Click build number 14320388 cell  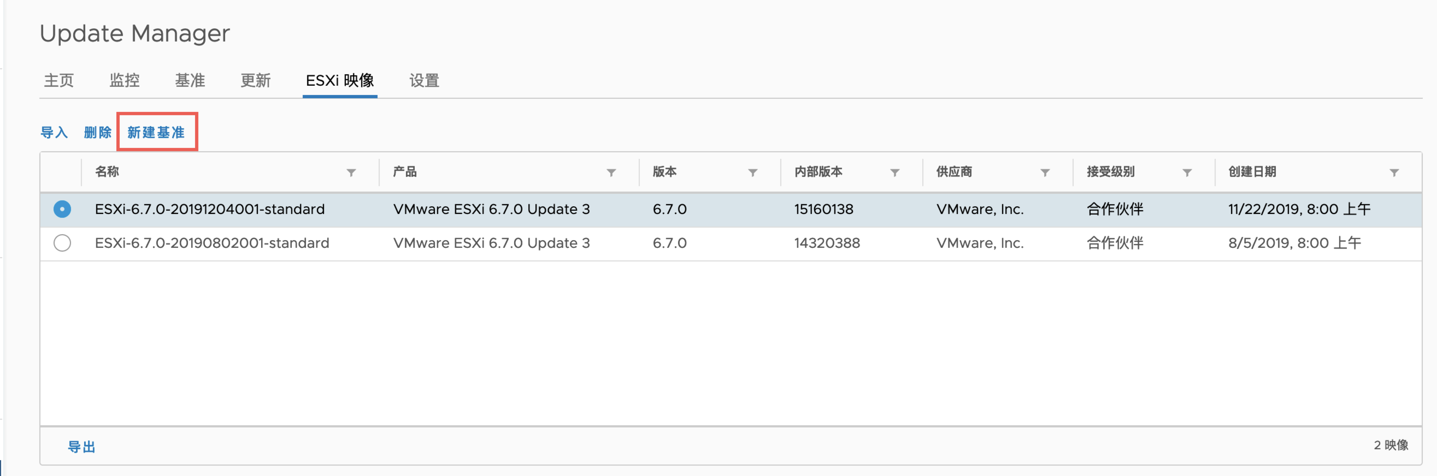[827, 243]
